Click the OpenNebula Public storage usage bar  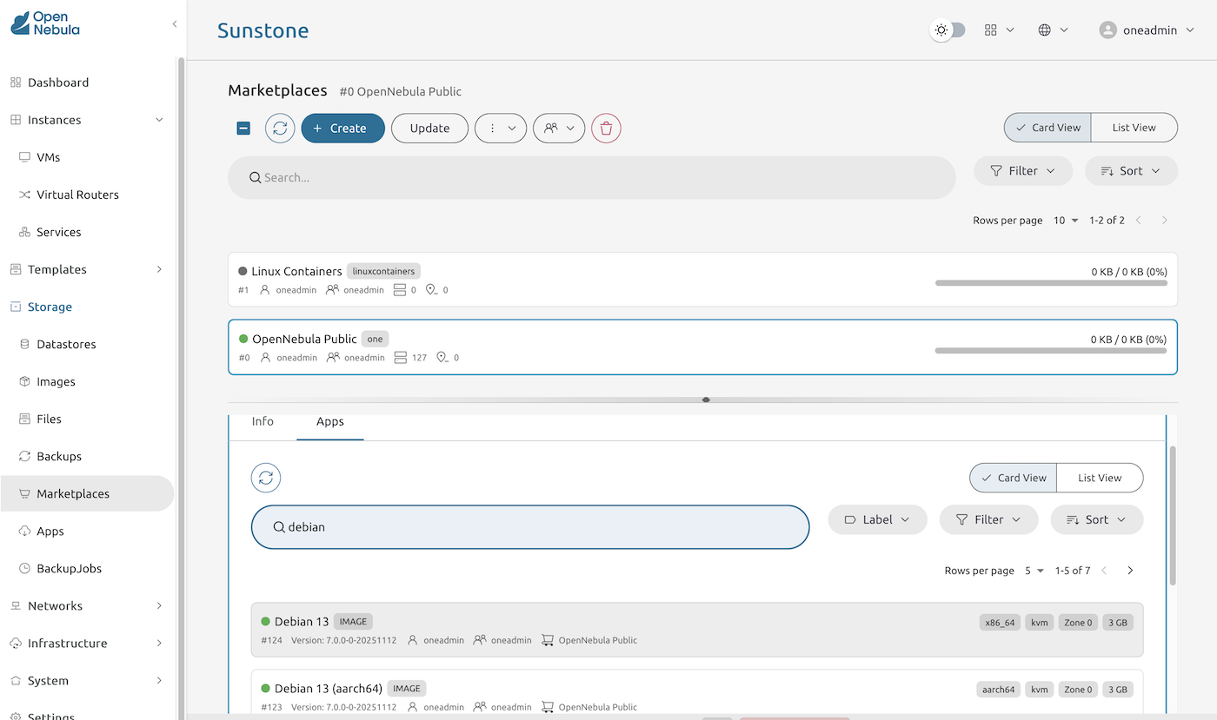coord(1050,351)
